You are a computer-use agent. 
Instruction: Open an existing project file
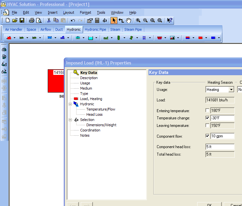[15, 20]
